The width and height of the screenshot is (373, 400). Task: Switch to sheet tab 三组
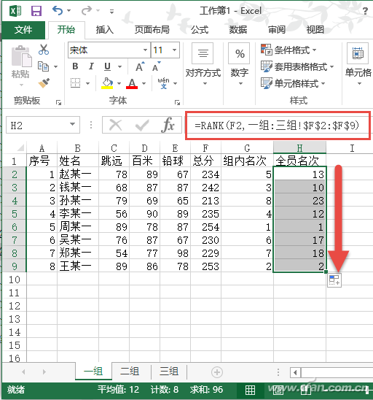click(169, 372)
